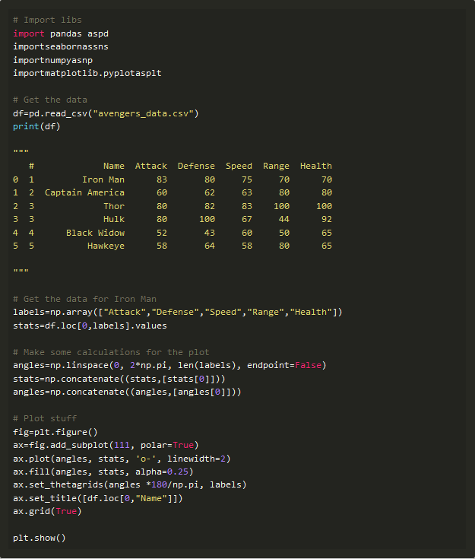Screen dimensions: 475x559
Task: Click the 'alpha=0.25' argument
Action: 162,472
